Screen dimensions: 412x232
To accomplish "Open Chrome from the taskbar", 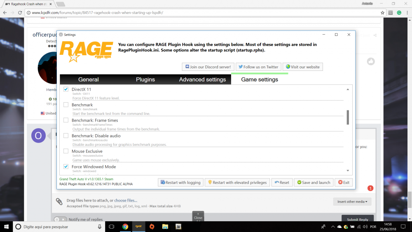I will (125, 227).
